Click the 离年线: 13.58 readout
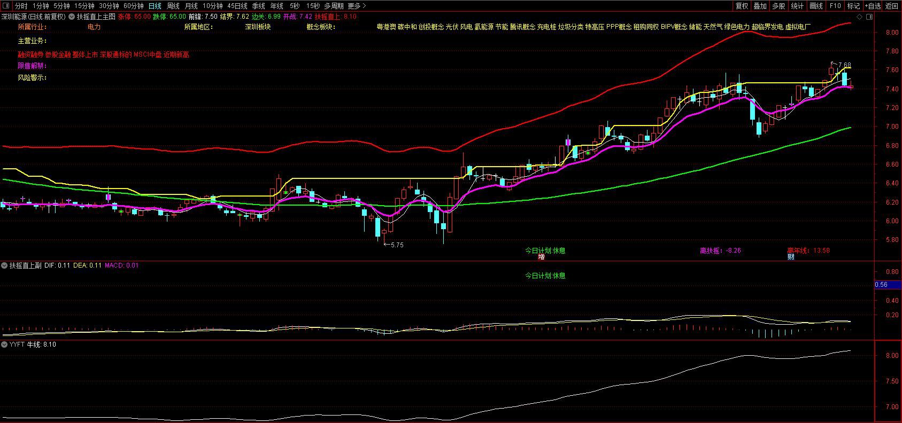This screenshot has width=902, height=423. tap(808, 250)
